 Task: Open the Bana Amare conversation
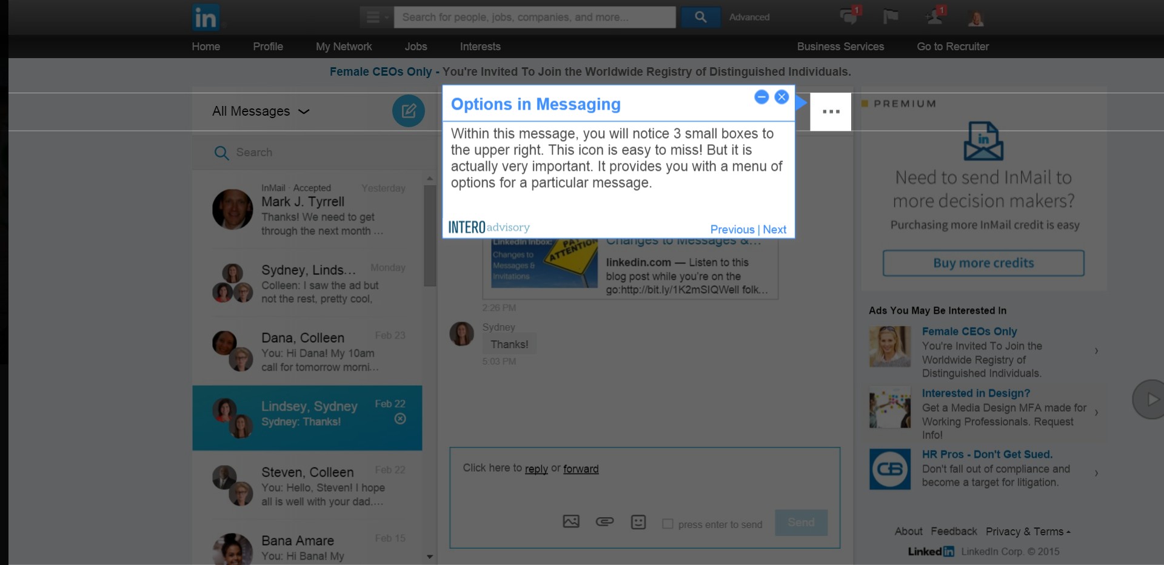pos(307,544)
